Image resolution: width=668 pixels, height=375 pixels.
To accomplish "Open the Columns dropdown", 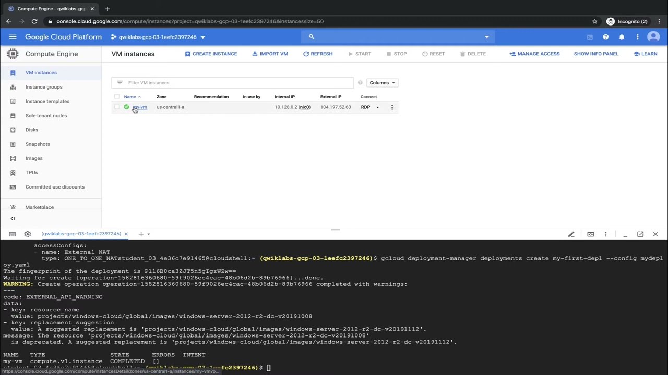I will pyautogui.click(x=382, y=83).
